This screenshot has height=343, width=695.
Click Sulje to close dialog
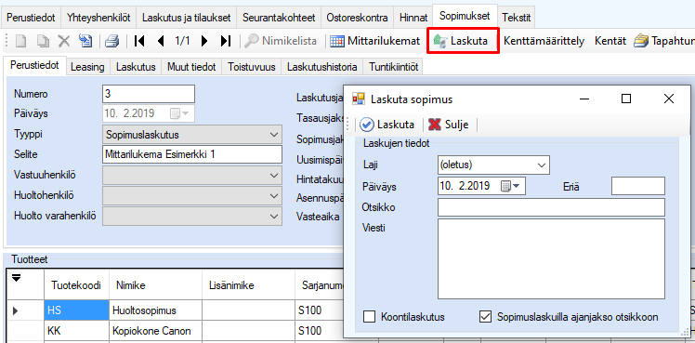[x=449, y=125]
